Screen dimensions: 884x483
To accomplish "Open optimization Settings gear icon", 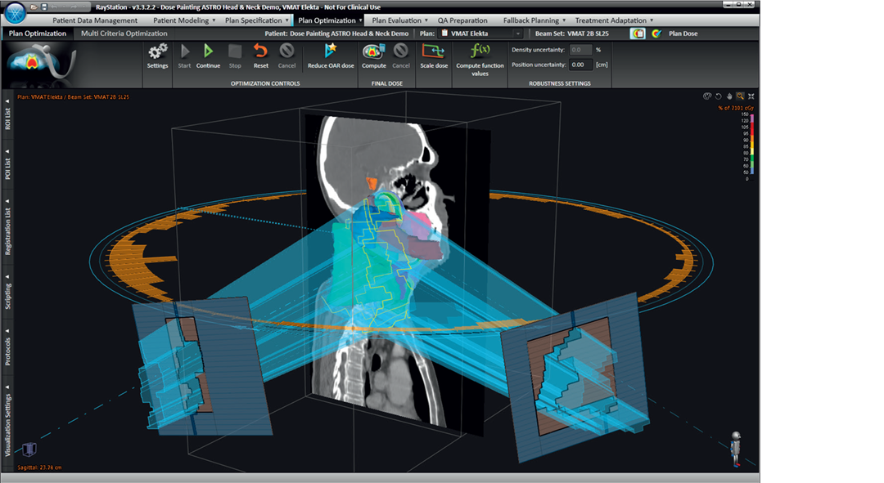I will (x=157, y=51).
